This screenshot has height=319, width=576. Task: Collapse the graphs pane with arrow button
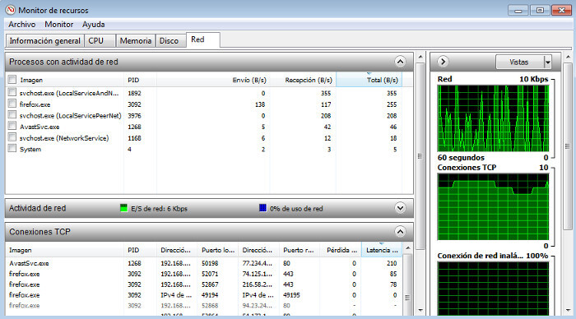(x=443, y=62)
